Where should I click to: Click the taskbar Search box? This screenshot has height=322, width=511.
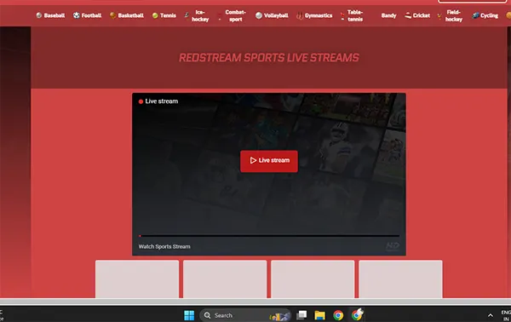245,315
